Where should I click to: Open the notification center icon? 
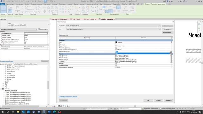pos(200,112)
